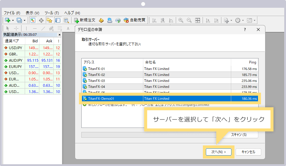
Task: Toggle the Navigator star-folder icon
Action: tap(49, 20)
